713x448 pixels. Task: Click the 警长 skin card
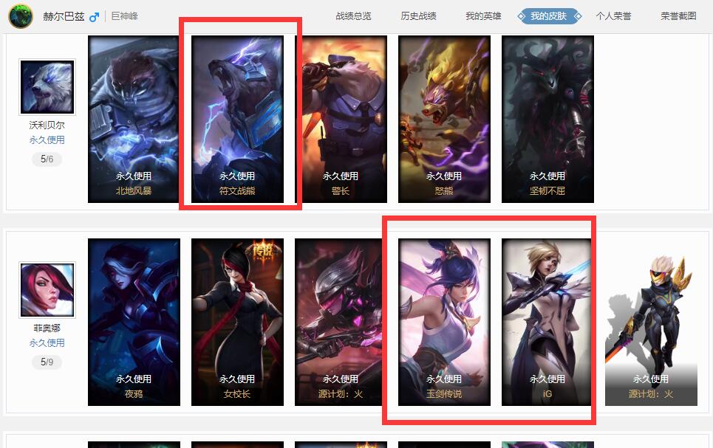point(341,119)
